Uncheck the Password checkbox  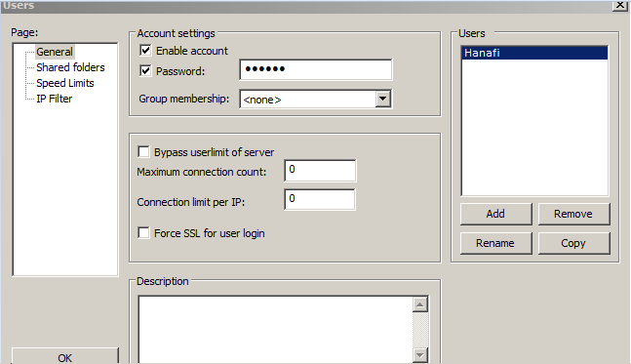click(145, 71)
